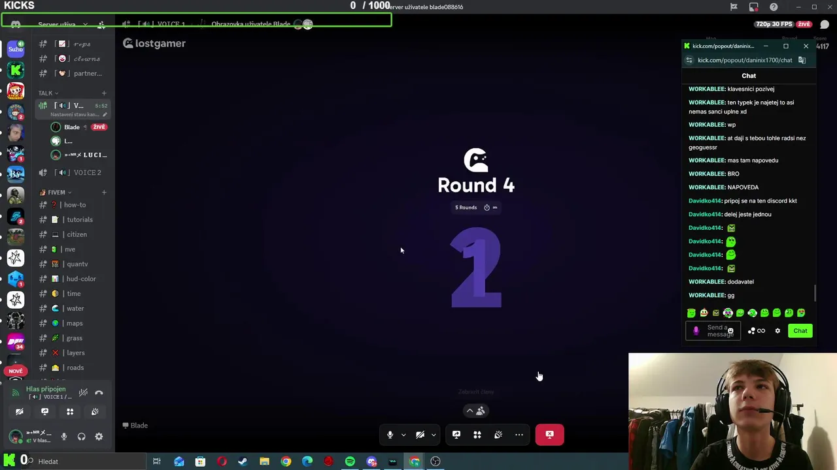
Task: Mute microphone in the user panel
Action: point(63,437)
